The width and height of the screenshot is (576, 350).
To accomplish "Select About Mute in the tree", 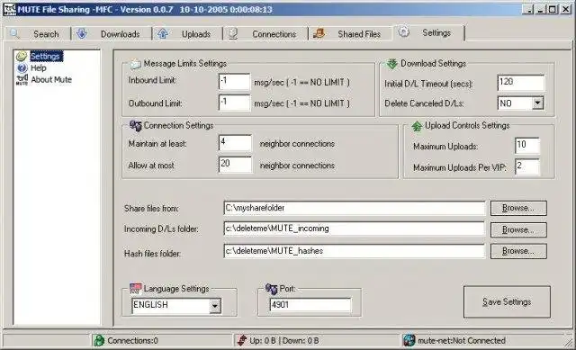I will (x=51, y=79).
